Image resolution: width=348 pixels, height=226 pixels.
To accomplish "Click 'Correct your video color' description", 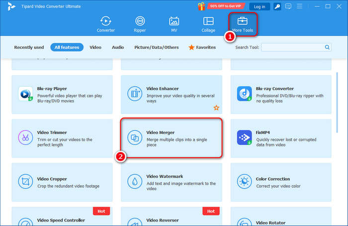I will pyautogui.click(x=278, y=186).
